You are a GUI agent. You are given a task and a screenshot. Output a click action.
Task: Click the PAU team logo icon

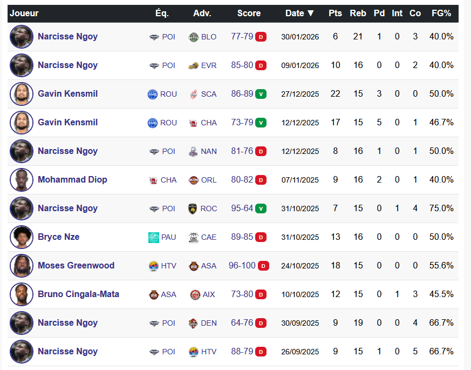[x=154, y=237]
